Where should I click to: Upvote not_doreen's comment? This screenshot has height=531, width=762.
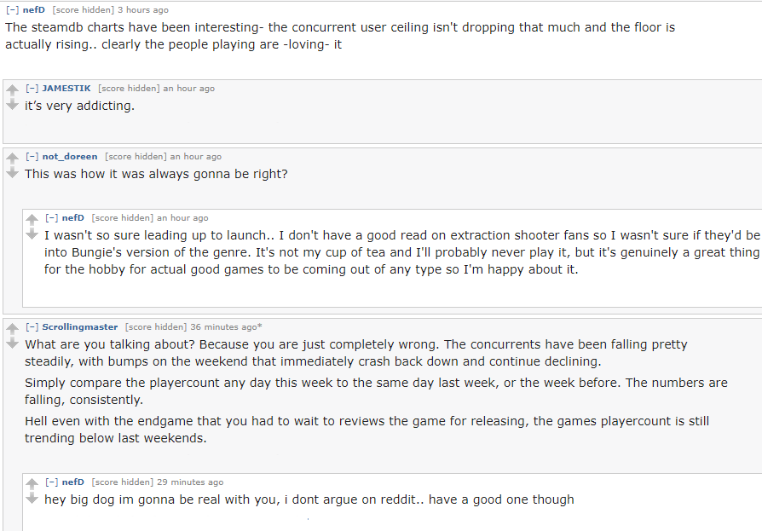pos(12,158)
